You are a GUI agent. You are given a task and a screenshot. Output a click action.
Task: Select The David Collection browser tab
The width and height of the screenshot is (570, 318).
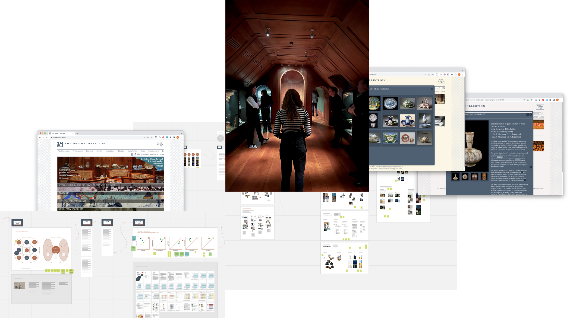coord(61,133)
